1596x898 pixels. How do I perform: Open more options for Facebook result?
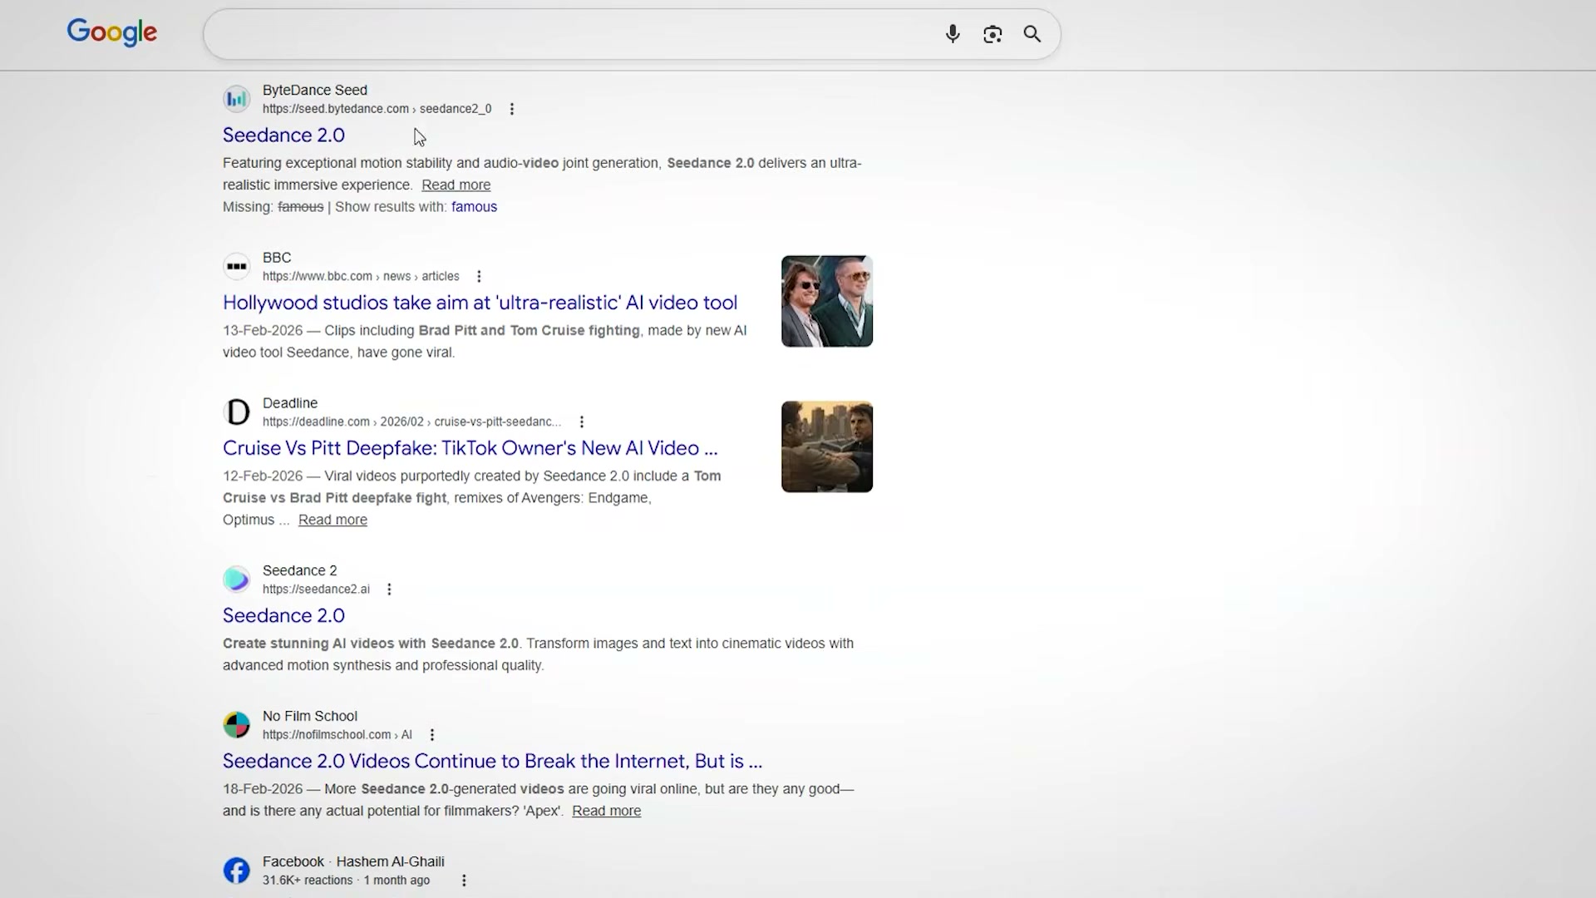click(464, 881)
